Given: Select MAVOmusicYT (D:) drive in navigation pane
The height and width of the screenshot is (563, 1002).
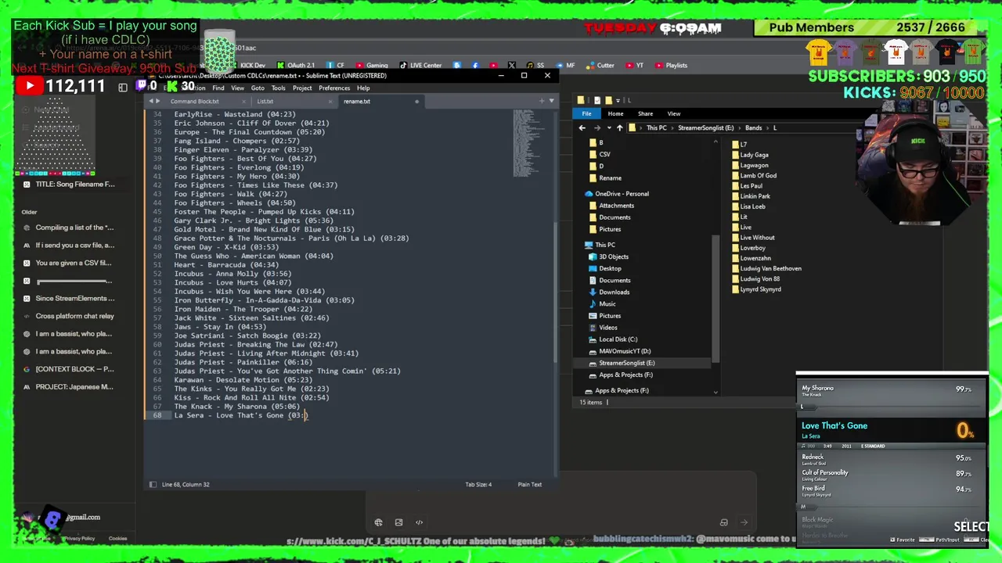Looking at the screenshot, I should 624,351.
